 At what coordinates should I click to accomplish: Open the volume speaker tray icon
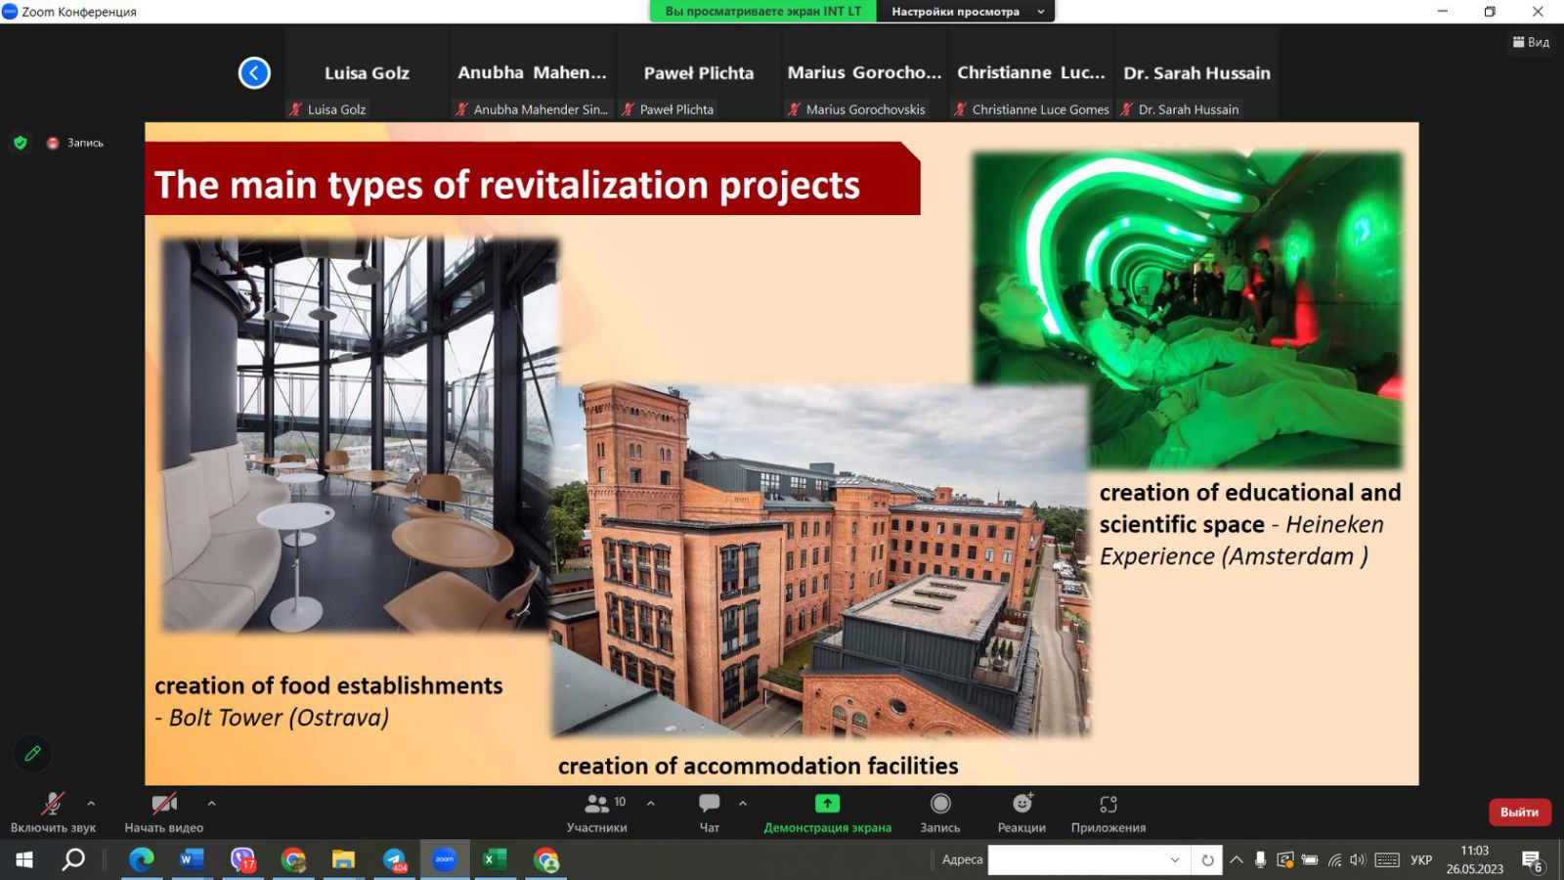tap(1358, 859)
